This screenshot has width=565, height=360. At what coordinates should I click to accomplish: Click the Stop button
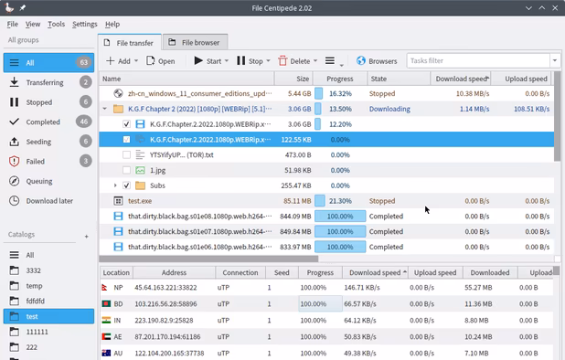(250, 61)
